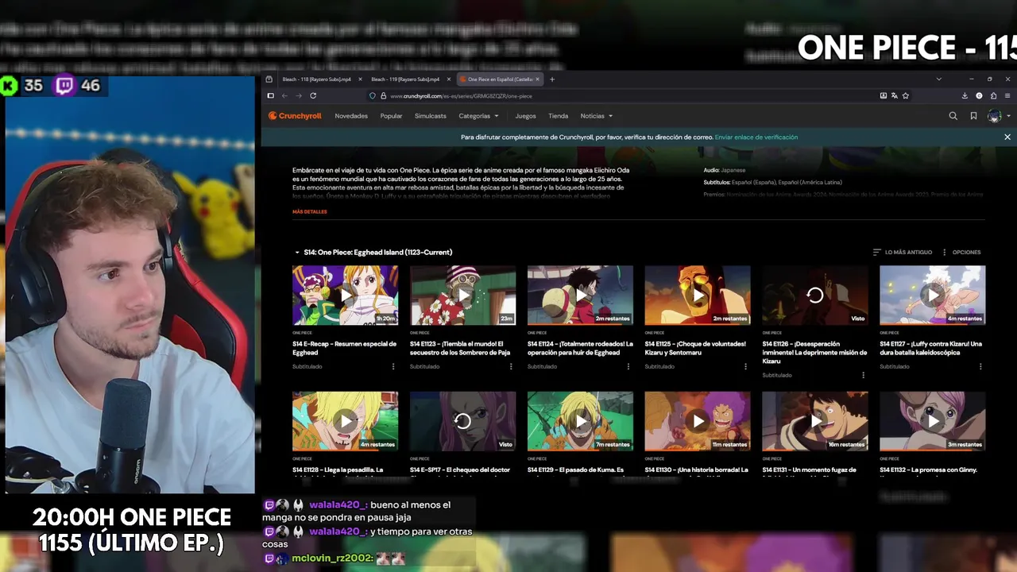Open the Crunchyroll search icon

click(953, 116)
